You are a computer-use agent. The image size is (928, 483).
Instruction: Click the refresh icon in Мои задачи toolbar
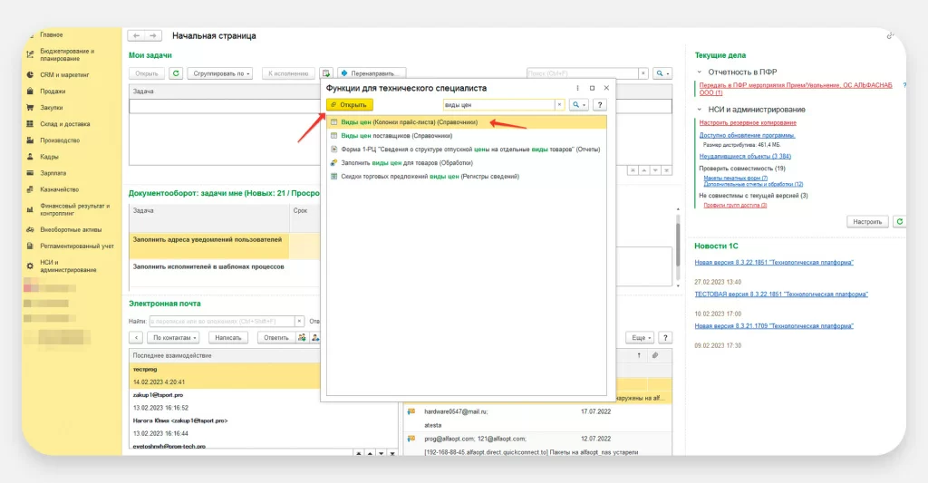pos(176,73)
